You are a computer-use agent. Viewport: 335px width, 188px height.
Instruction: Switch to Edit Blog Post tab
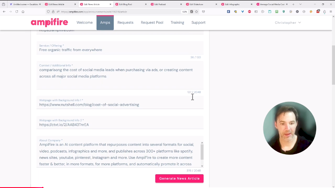pyautogui.click(x=131, y=4)
